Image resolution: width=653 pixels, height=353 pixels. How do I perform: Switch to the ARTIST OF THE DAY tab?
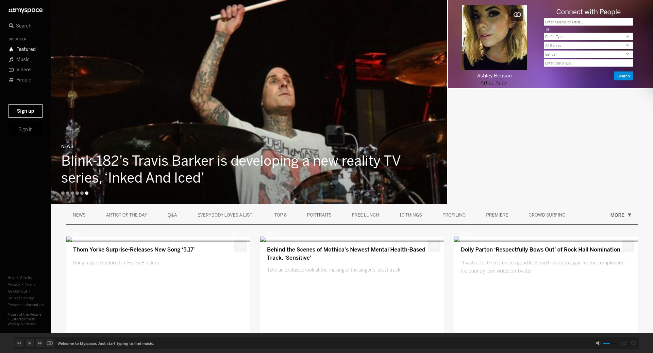[127, 215]
